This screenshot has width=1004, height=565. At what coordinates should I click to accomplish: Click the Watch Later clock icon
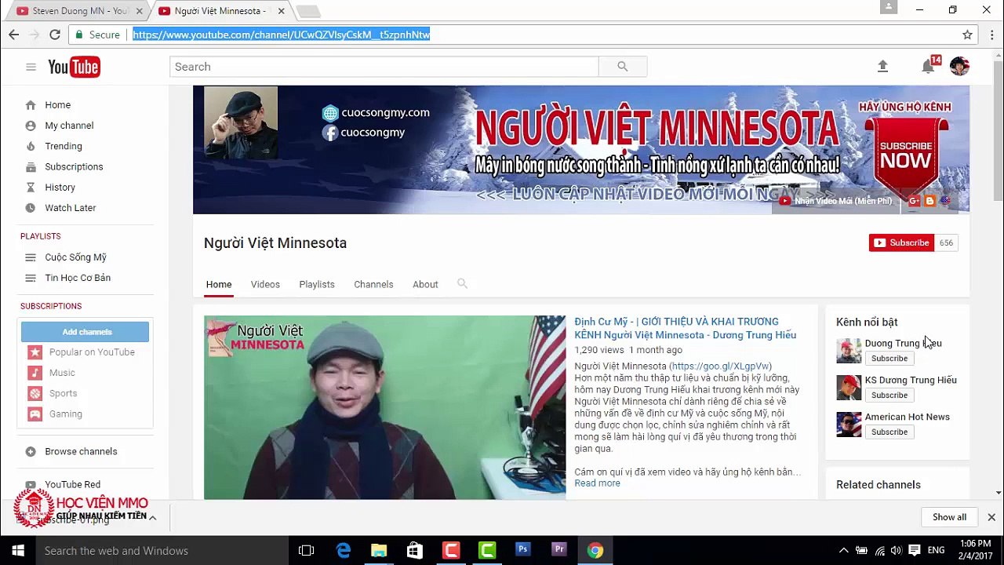[31, 208]
